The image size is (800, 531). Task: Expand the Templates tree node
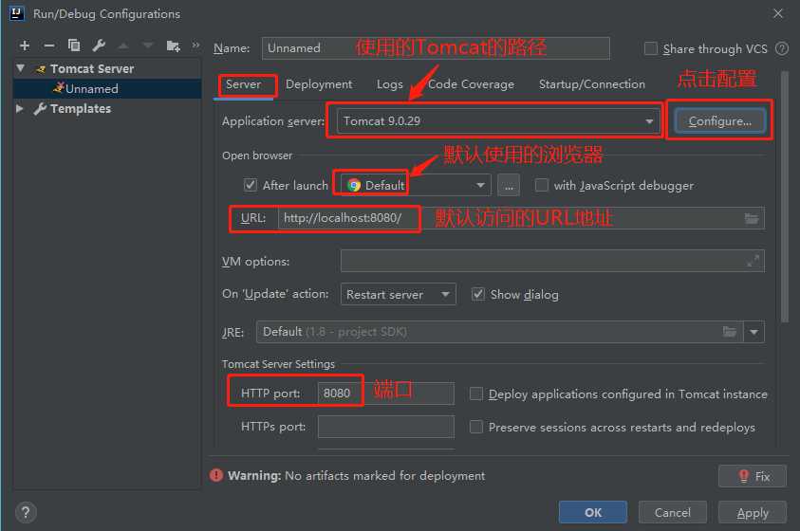coord(20,108)
